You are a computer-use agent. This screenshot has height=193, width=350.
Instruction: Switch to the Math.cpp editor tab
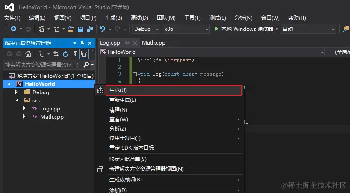tap(153, 43)
